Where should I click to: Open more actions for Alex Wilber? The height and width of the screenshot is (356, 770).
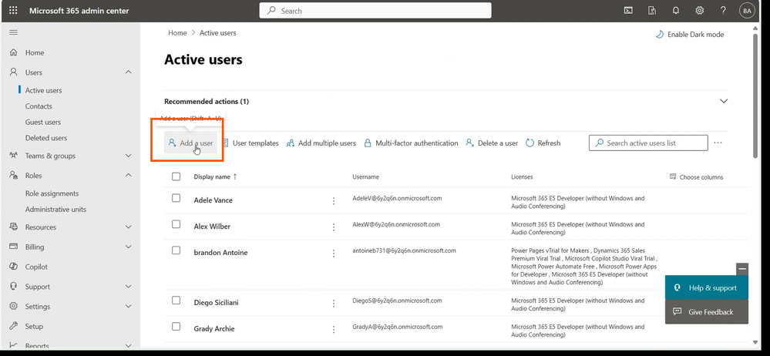(334, 227)
